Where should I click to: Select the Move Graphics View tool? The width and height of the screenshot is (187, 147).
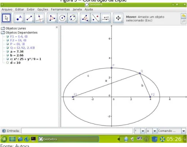tap(118, 18)
